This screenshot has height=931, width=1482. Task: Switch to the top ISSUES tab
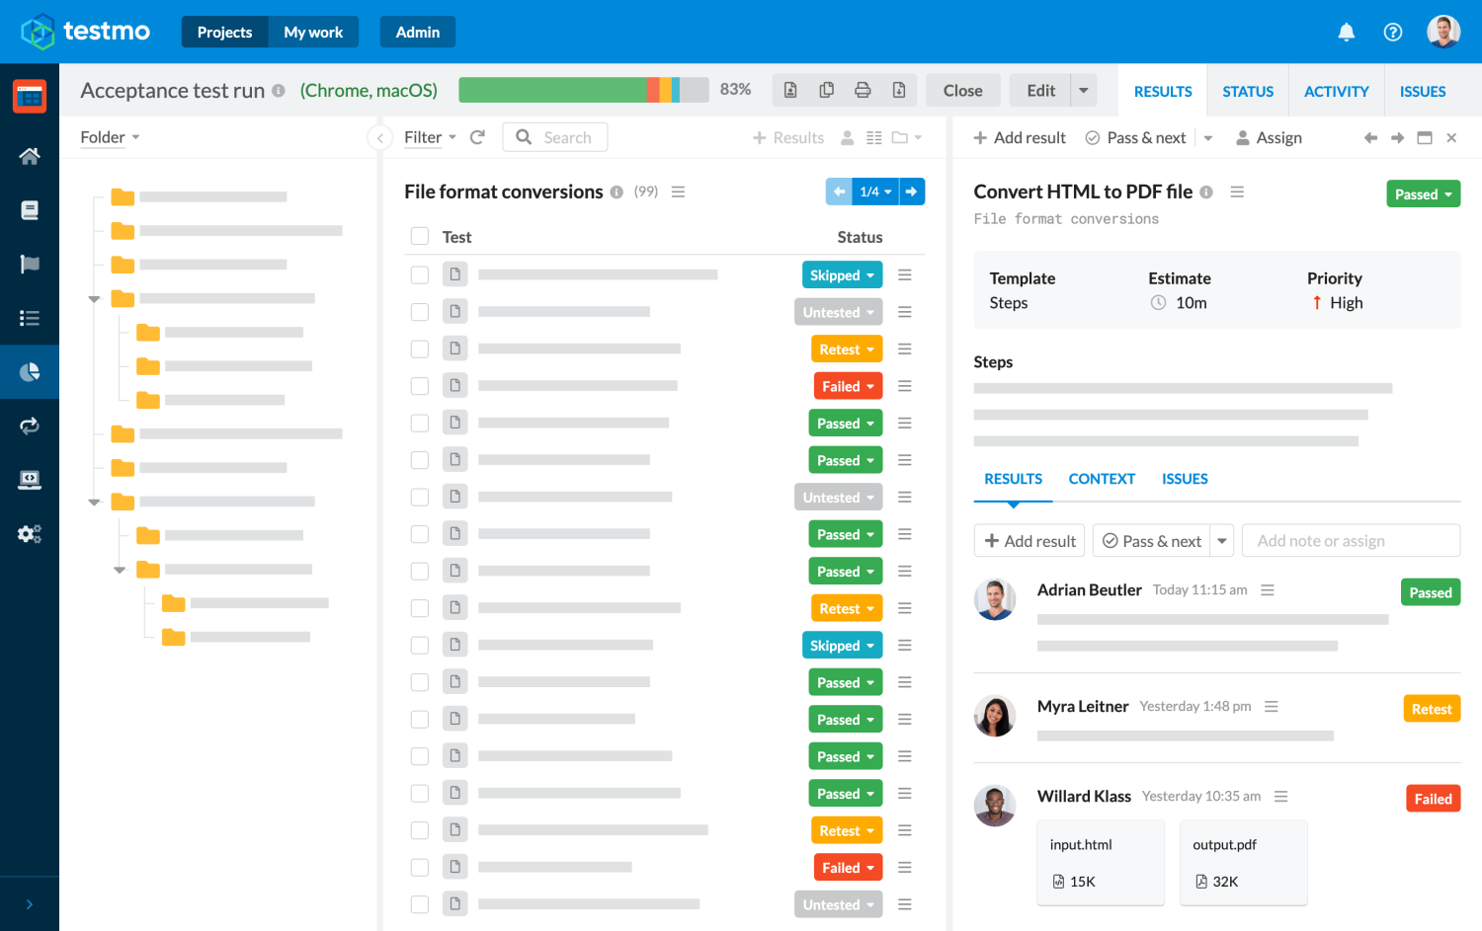1423,92
